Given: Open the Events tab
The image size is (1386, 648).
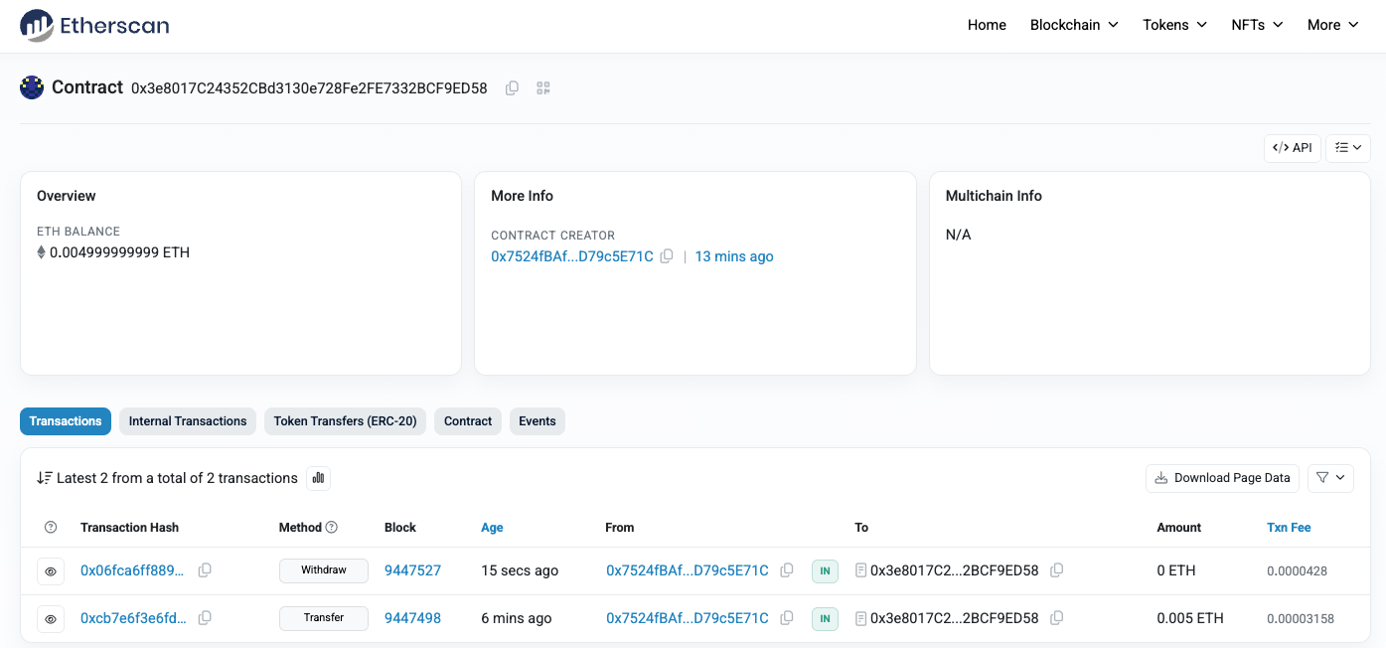Looking at the screenshot, I should click(538, 421).
